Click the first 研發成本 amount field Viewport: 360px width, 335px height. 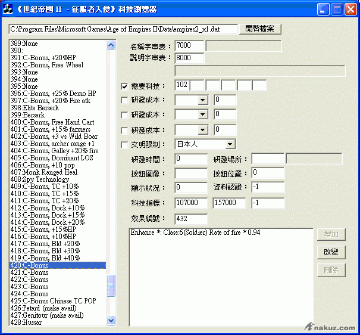[x=225, y=100]
